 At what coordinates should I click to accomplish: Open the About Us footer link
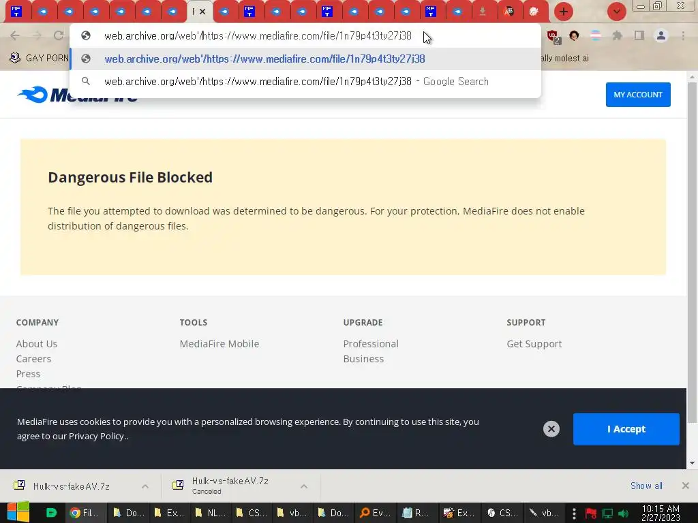click(x=37, y=344)
